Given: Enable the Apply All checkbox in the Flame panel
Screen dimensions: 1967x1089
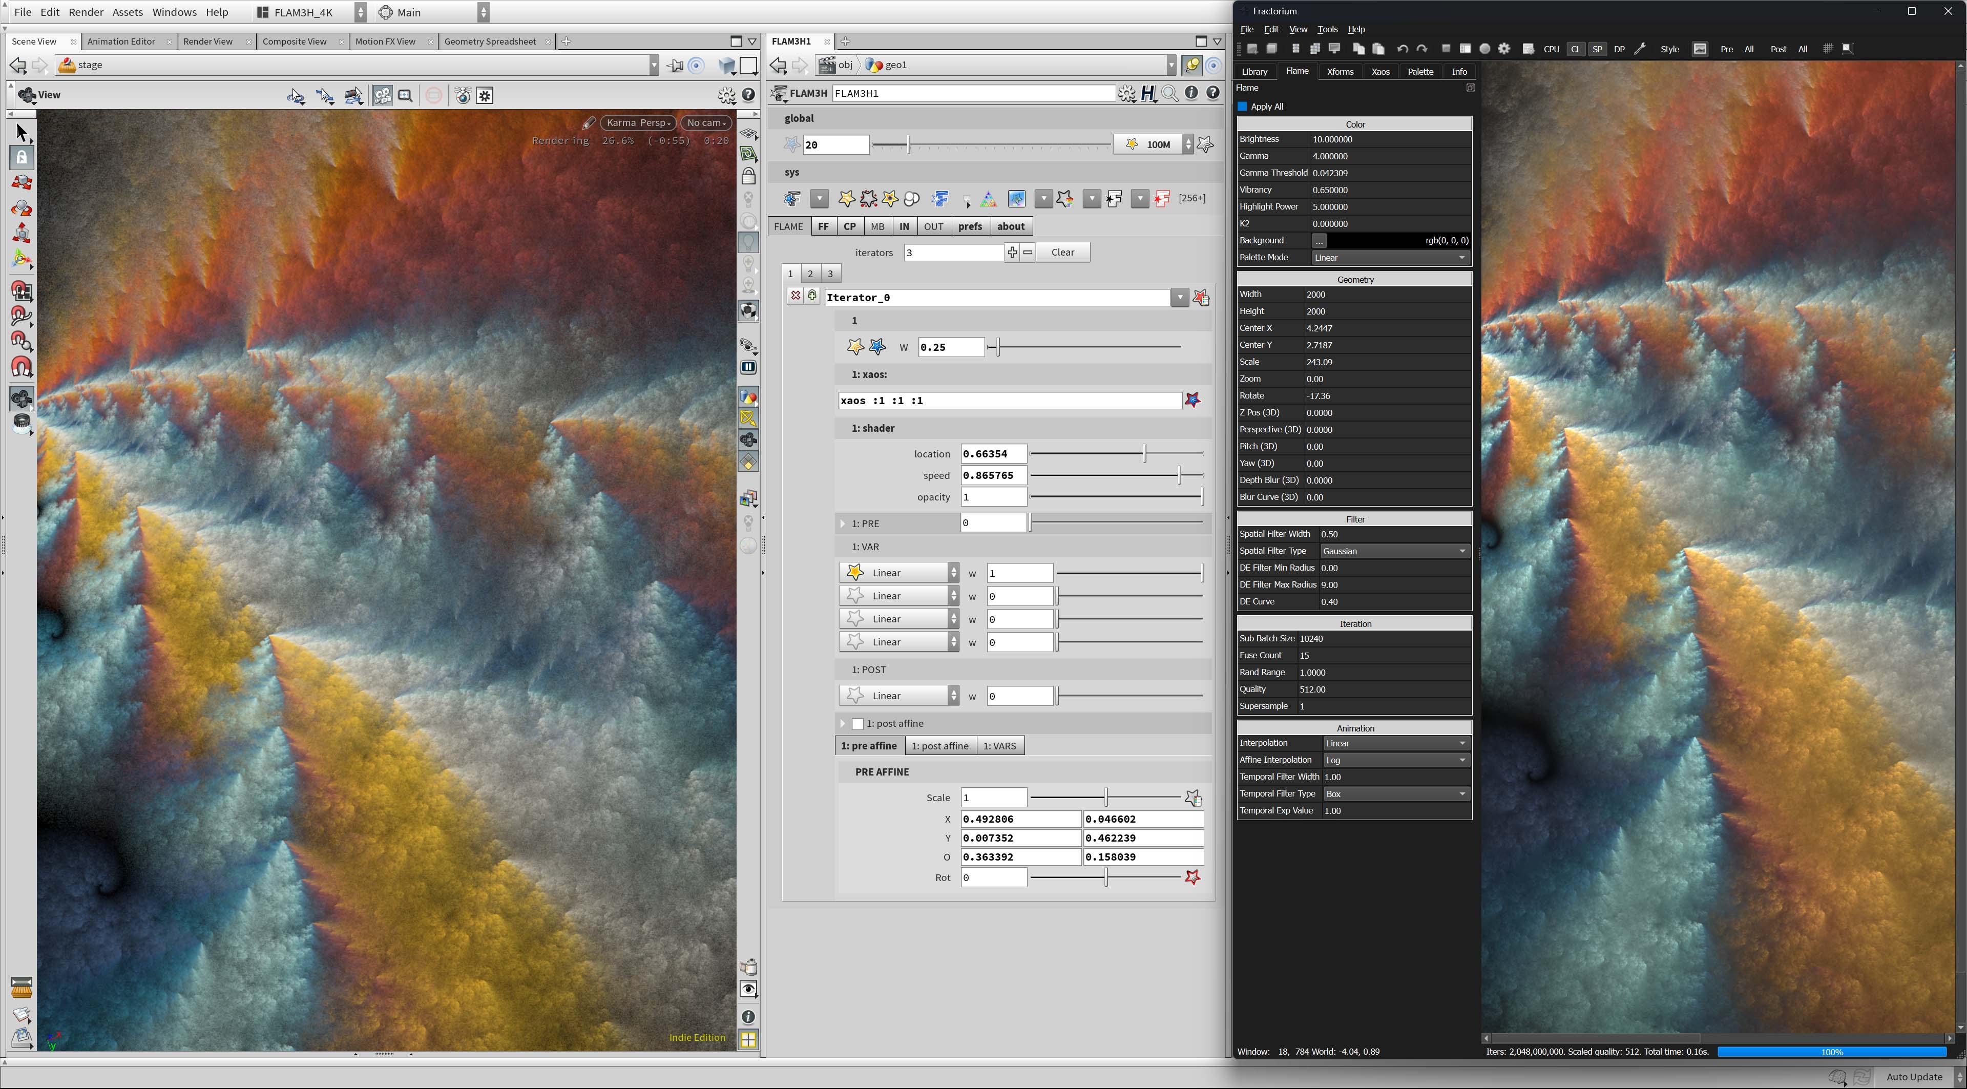Looking at the screenshot, I should point(1243,106).
